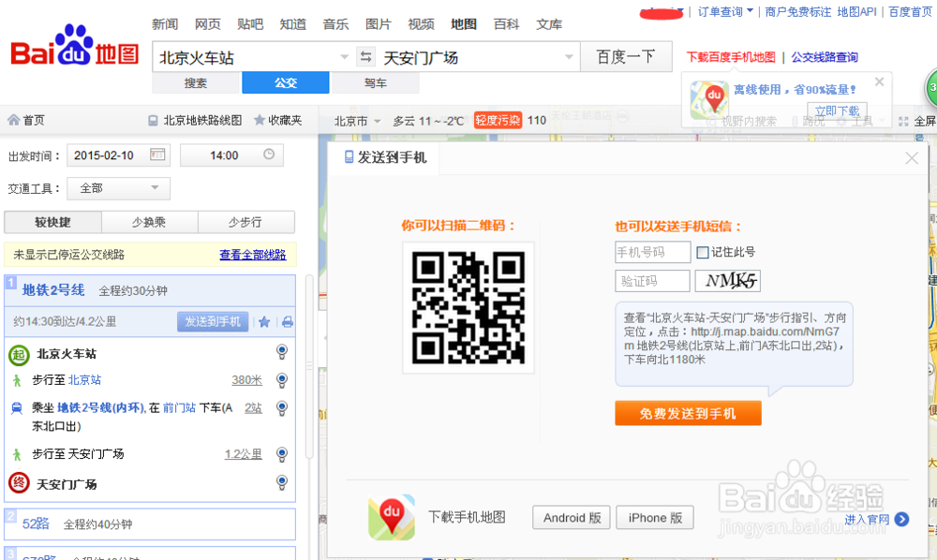Click the 商户免费标注 link
The height and width of the screenshot is (560, 937).
pyautogui.click(x=797, y=12)
